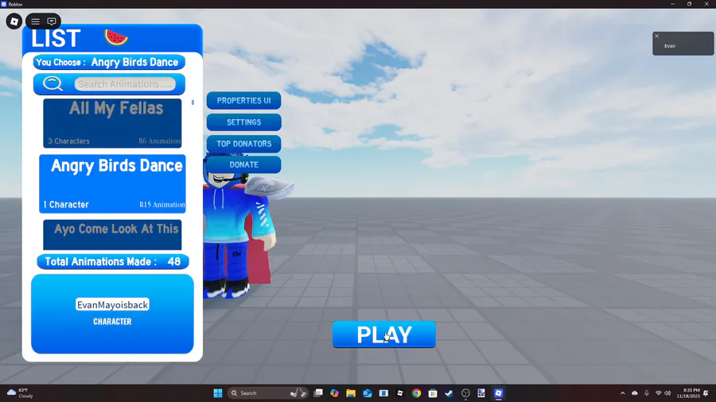Open the weather widget showing Cloudy

[19, 393]
